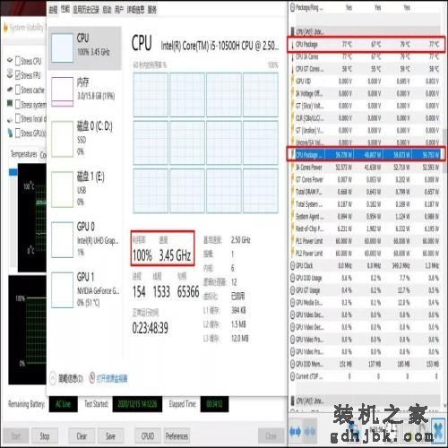Viewport: 448px width, 448px height.
Task: Open the 打开资源监视器 link
Action: 112,378
